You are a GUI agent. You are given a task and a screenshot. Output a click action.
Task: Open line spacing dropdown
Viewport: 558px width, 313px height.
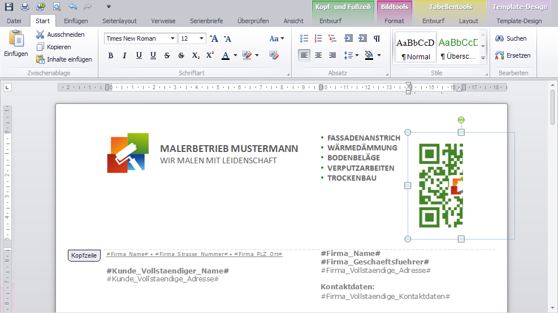coord(351,55)
